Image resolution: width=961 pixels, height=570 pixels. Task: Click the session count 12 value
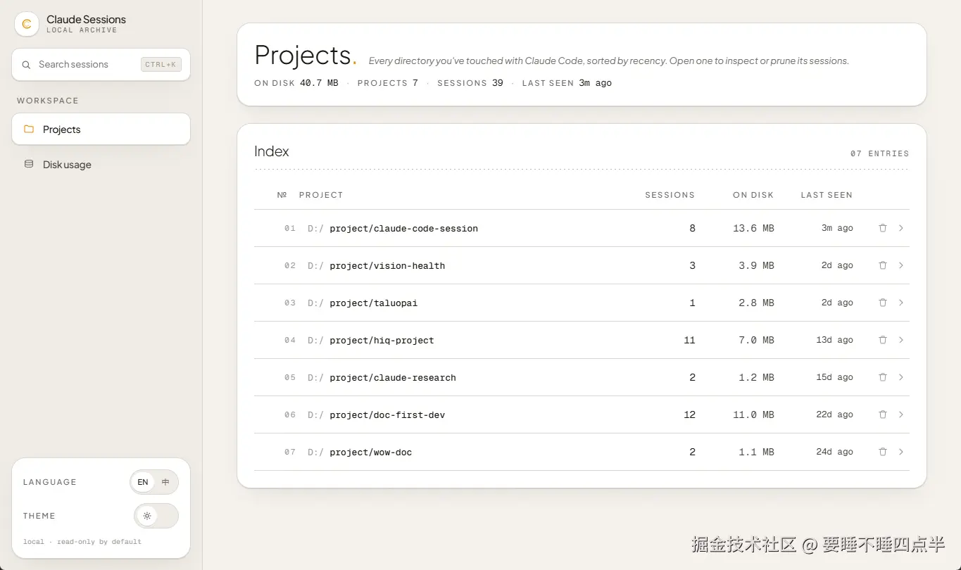point(689,414)
